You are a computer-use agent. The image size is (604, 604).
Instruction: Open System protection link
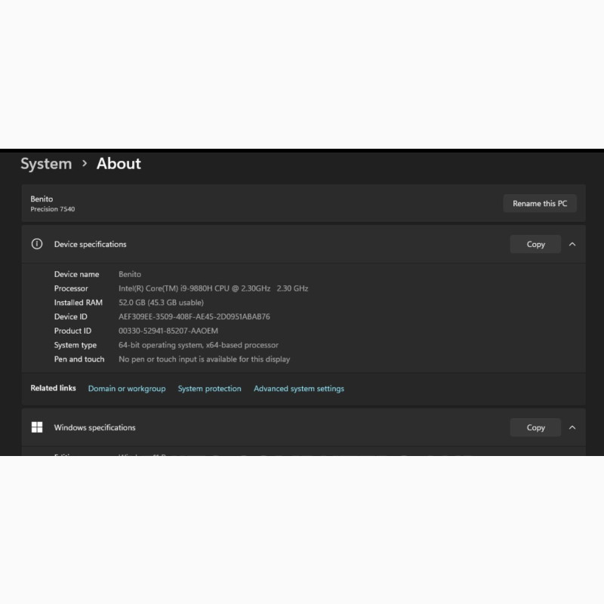[210, 389]
